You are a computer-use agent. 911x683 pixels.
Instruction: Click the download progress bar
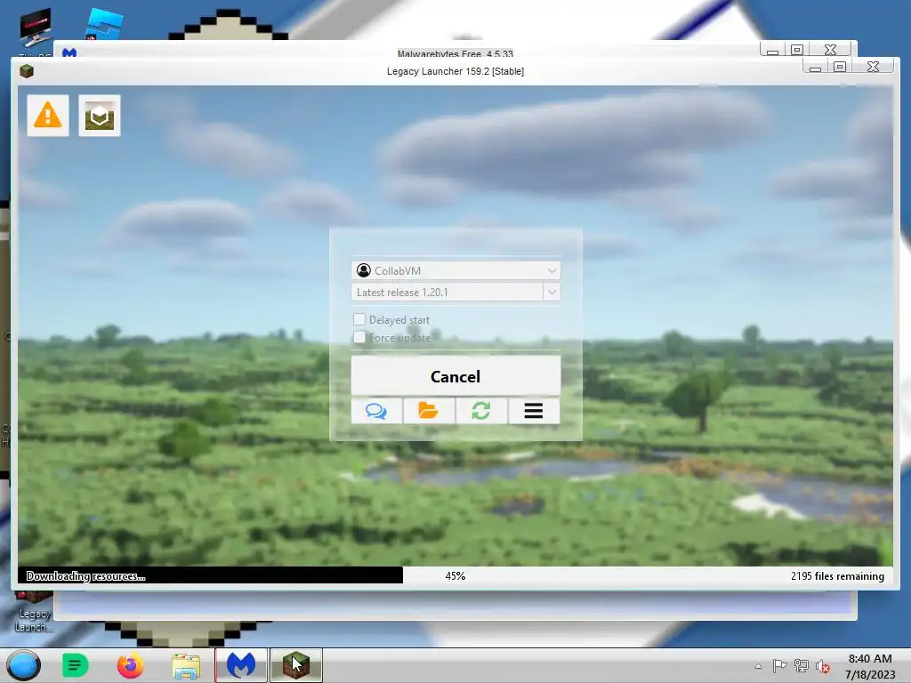(x=455, y=575)
